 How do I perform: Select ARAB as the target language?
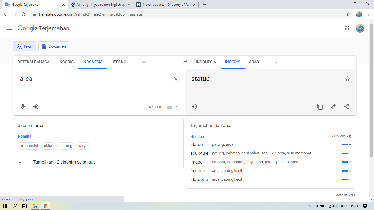(x=254, y=62)
